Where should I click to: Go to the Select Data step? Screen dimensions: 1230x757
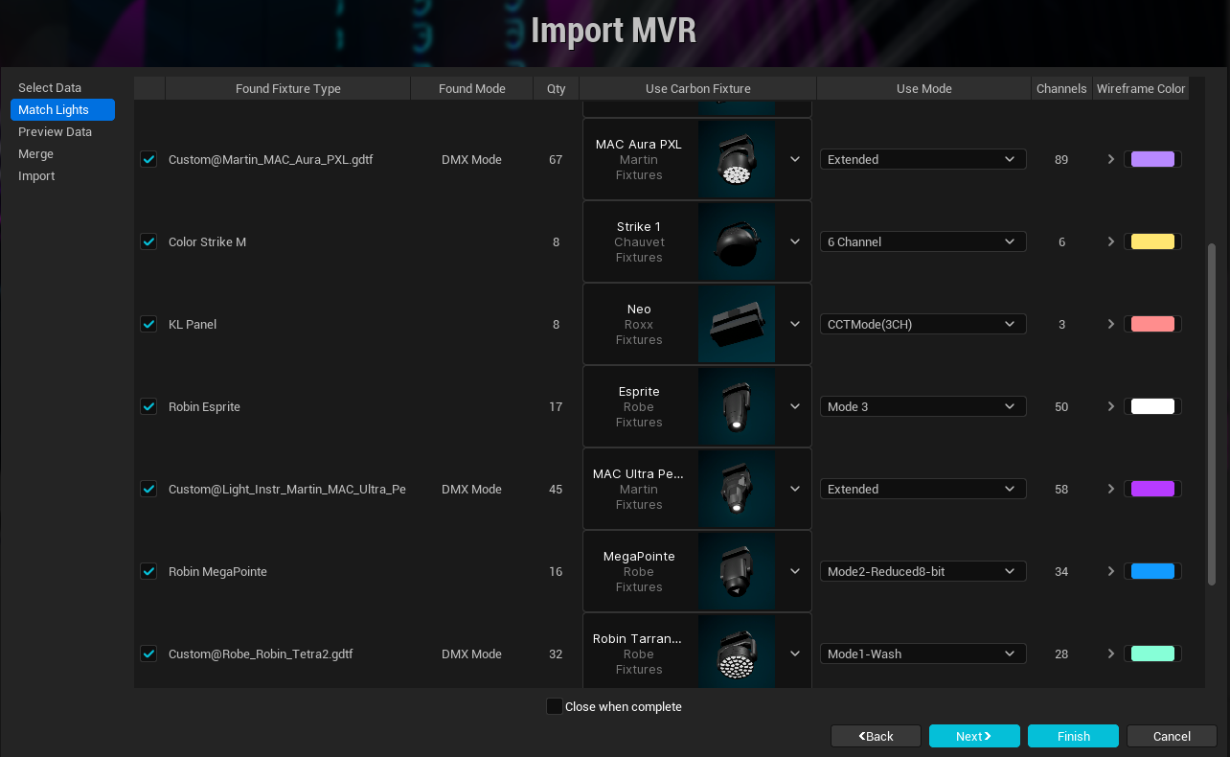pos(62,87)
